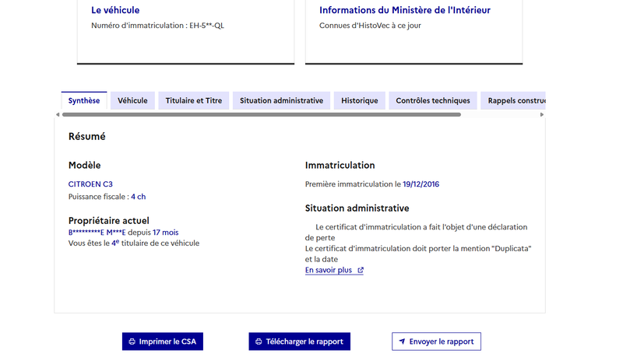Click the Imprimer le CSA button

pyautogui.click(x=163, y=341)
